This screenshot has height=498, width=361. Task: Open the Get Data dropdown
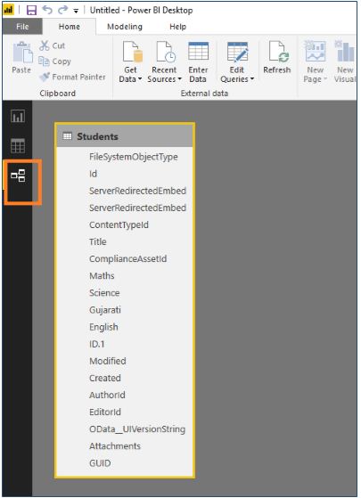[x=131, y=62]
